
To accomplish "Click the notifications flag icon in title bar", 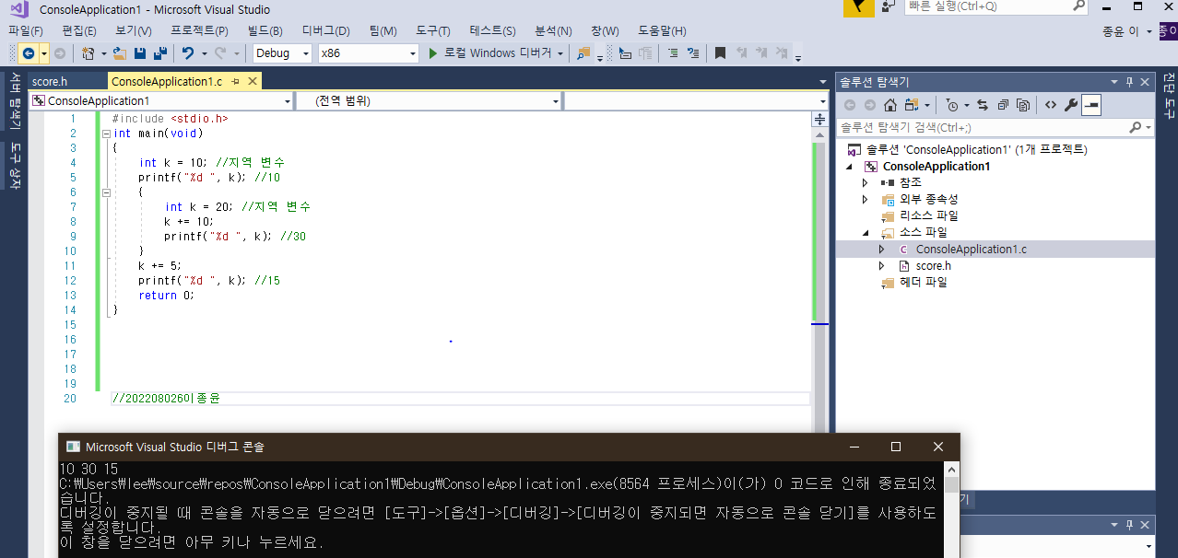I will click(859, 7).
